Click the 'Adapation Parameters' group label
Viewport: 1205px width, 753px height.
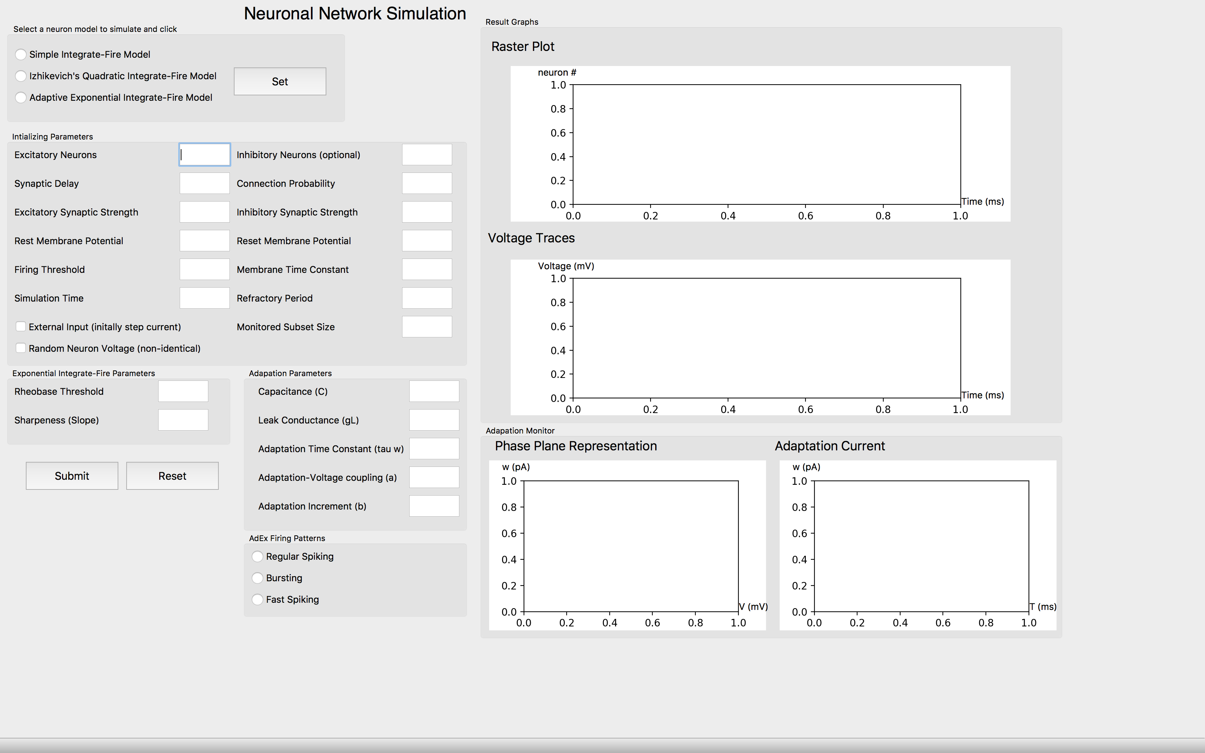point(290,373)
